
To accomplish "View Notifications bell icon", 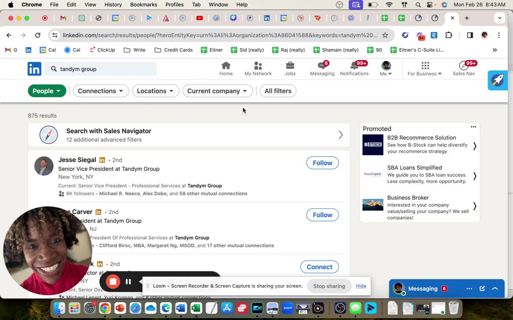I will tap(354, 66).
